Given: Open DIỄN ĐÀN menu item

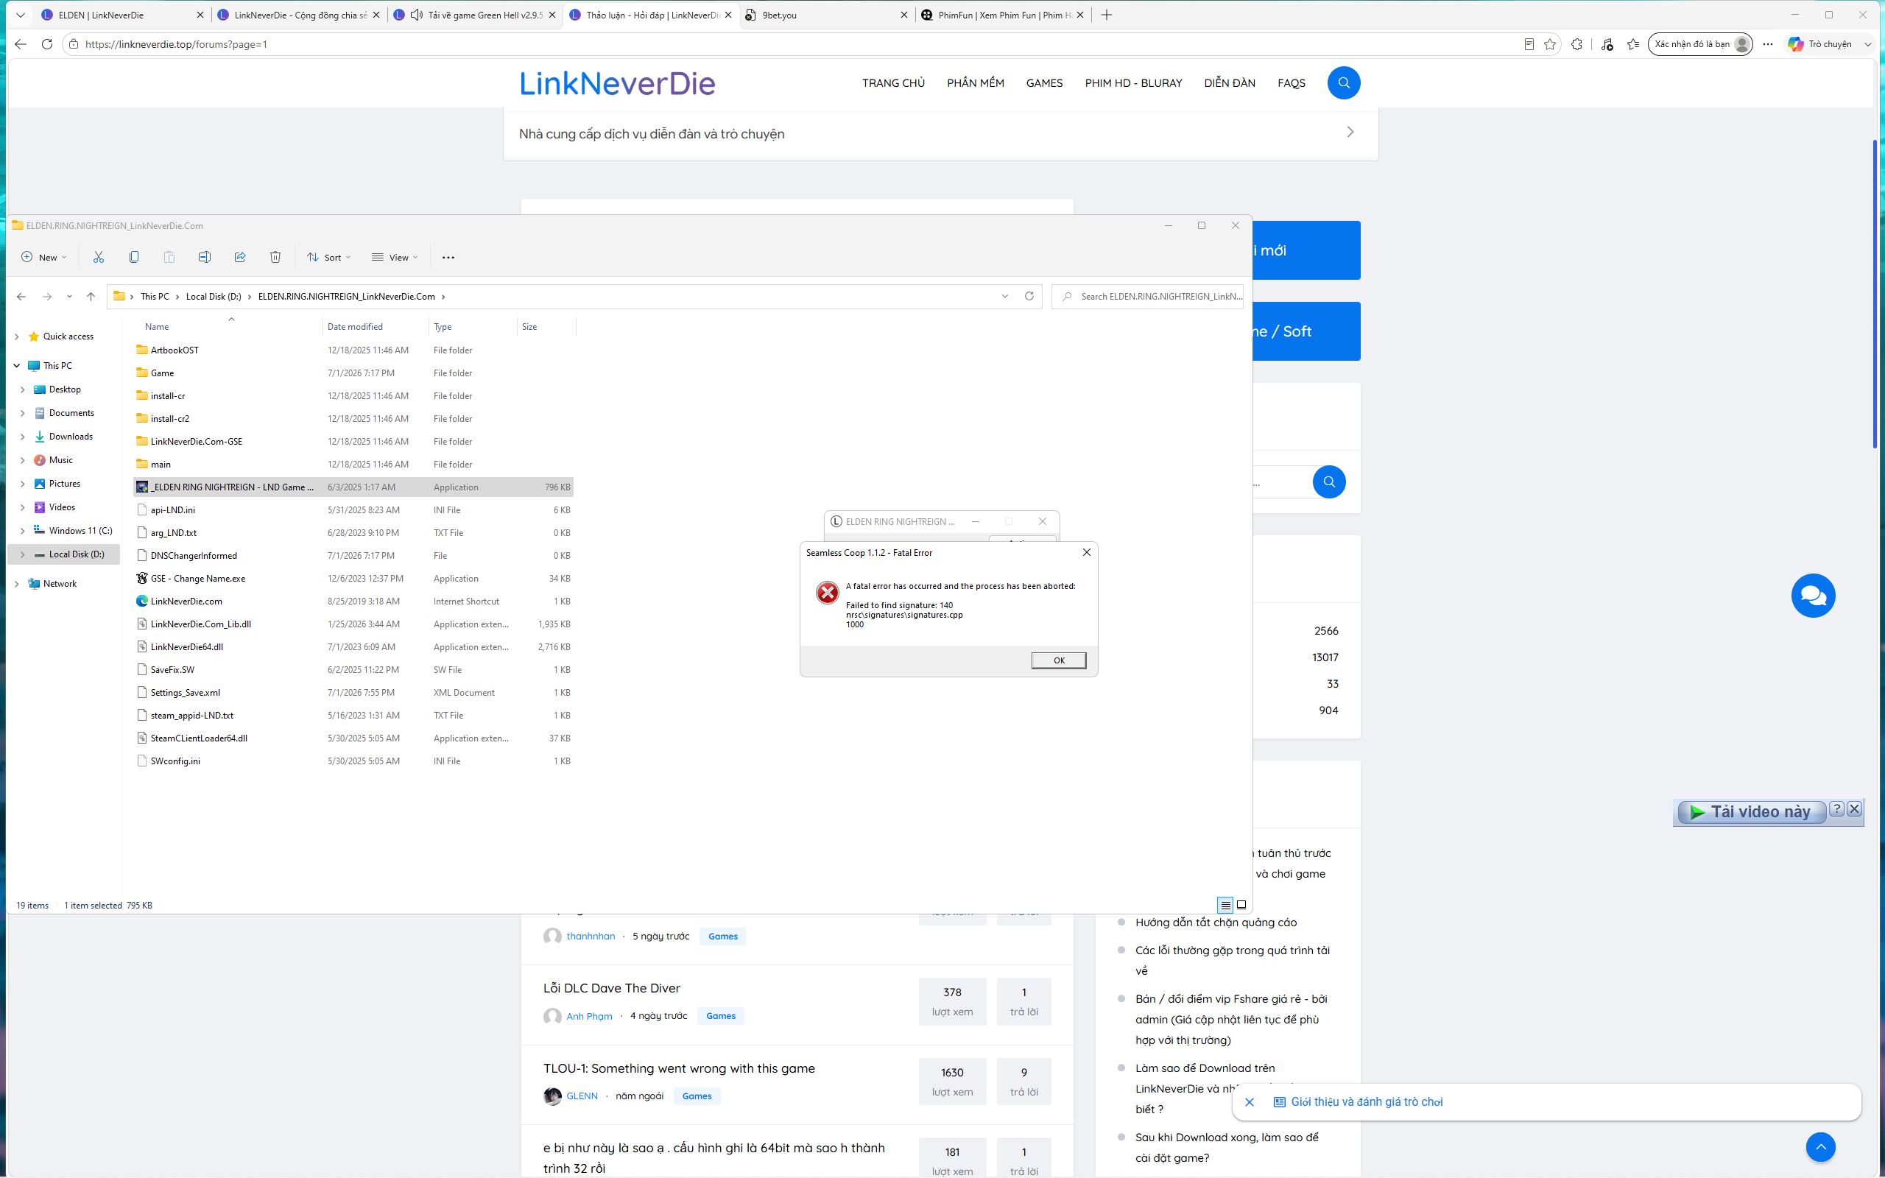Looking at the screenshot, I should pyautogui.click(x=1229, y=82).
